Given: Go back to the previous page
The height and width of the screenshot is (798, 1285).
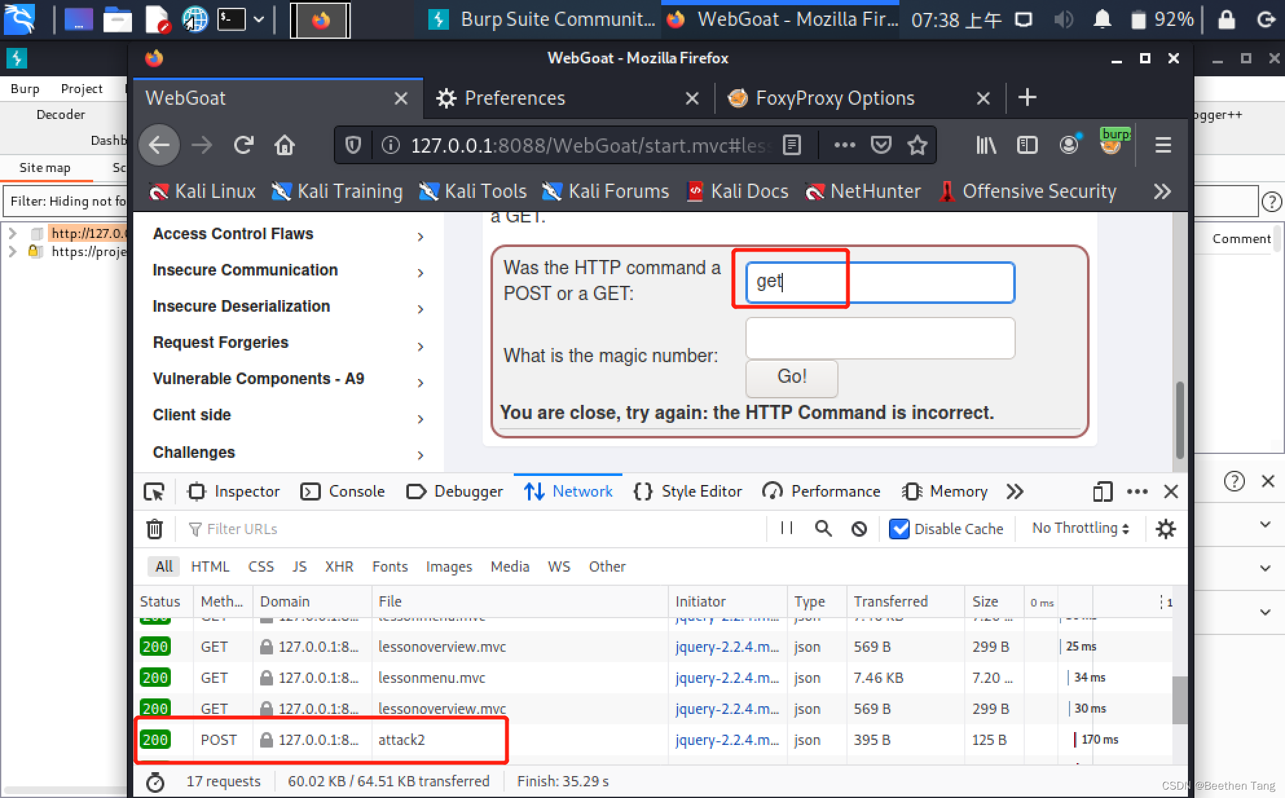Looking at the screenshot, I should pyautogui.click(x=159, y=145).
